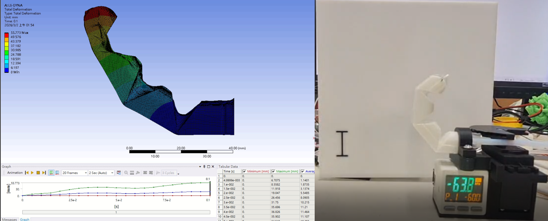Close the Graph panel
Screen dimensions: 548x221
point(213,167)
